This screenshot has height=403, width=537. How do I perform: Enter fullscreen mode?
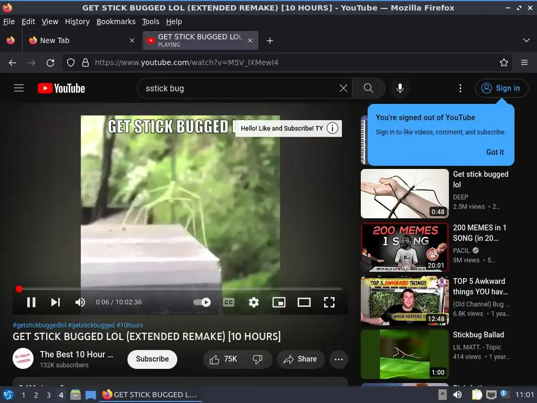coord(329,302)
